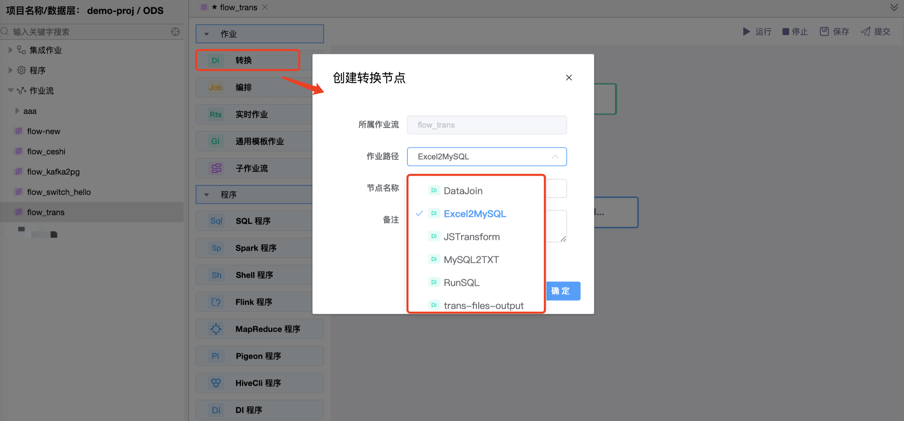Click the Submit paper-plane icon
The width and height of the screenshot is (904, 421).
865,32
